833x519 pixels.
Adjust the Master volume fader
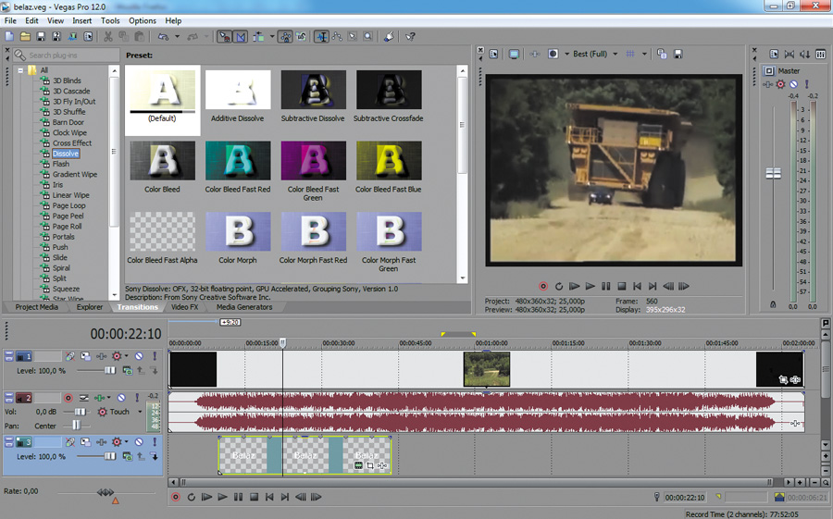click(x=774, y=174)
